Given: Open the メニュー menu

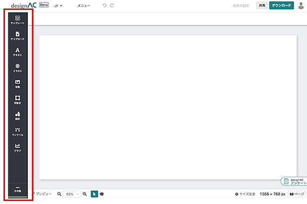Looking at the screenshot, I should click(84, 5).
